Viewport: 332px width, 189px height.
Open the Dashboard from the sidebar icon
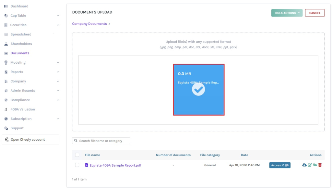pos(6,6)
